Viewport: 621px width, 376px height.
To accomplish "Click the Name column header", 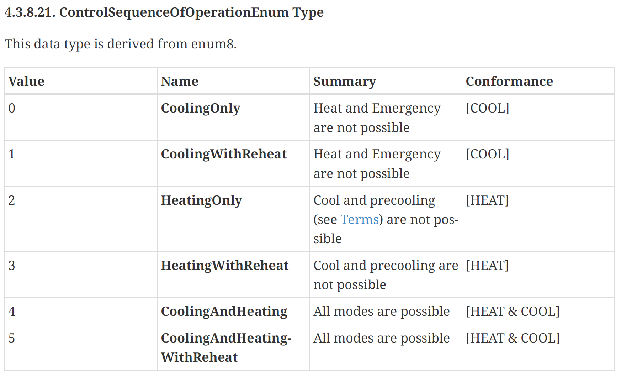I will (179, 82).
